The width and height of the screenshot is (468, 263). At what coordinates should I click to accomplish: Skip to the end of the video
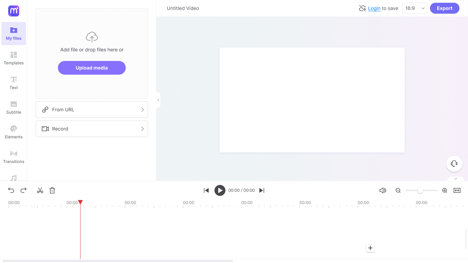point(262,190)
